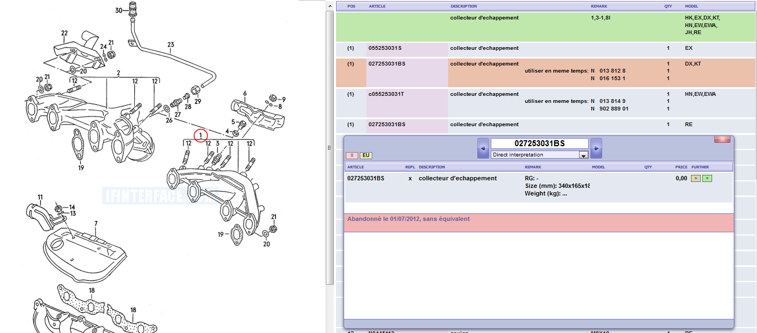Go to previous part with left arrow
Viewport: 757px width, 333px height.
point(483,148)
